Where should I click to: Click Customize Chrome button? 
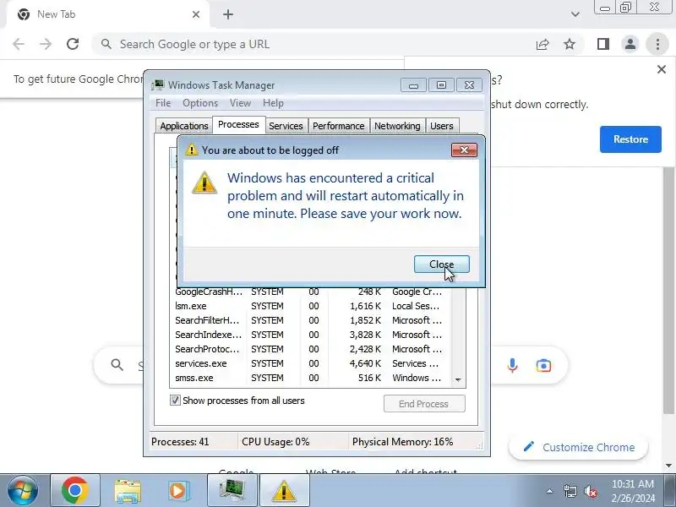[x=579, y=447]
